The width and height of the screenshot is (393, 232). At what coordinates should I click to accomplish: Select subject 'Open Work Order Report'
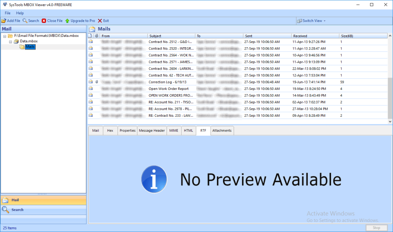(168, 89)
